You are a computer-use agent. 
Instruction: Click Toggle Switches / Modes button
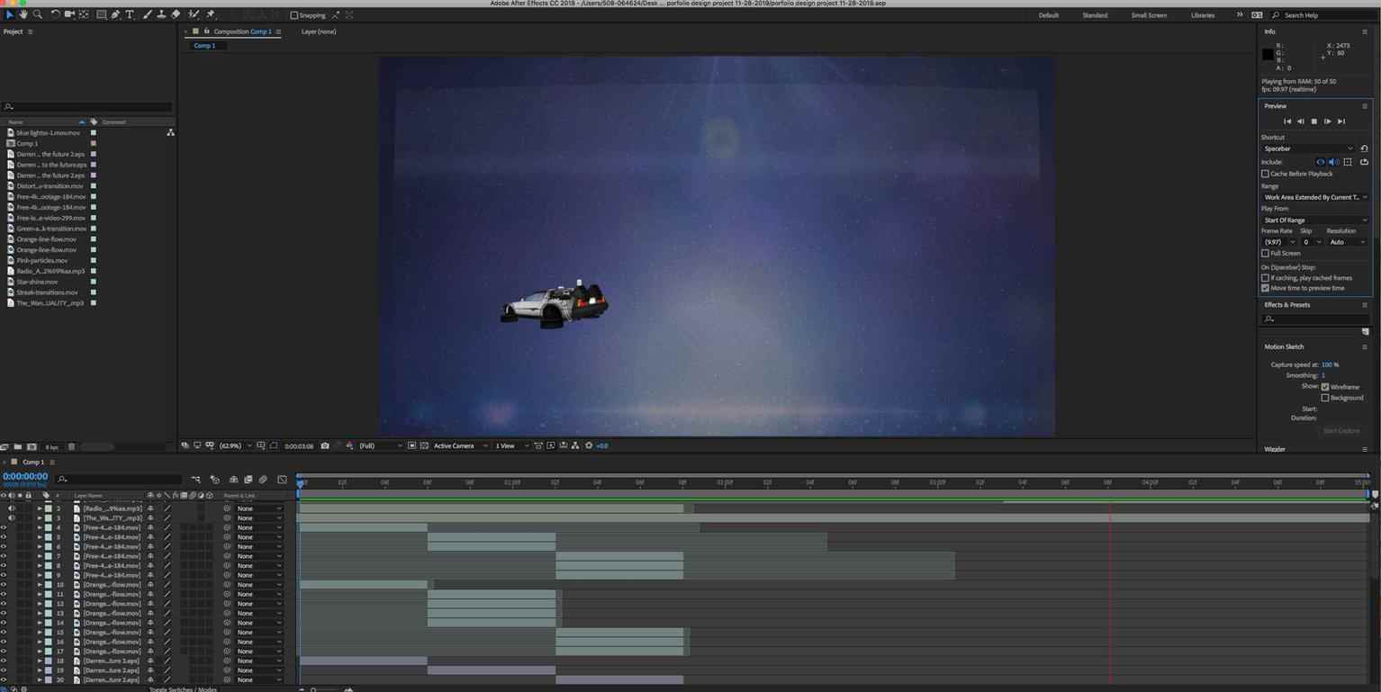[x=183, y=689]
